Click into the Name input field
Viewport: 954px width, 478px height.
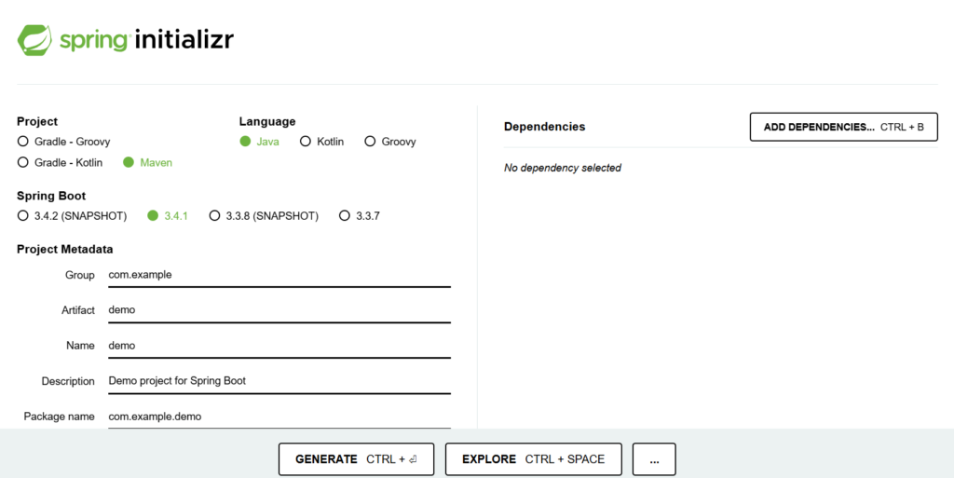[279, 346]
